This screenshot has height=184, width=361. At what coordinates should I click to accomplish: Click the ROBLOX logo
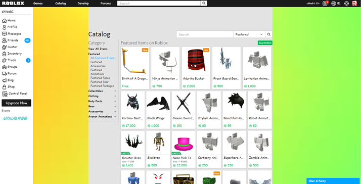(13, 3)
